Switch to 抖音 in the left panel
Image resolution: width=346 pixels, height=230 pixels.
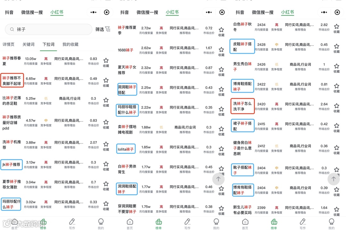click(x=9, y=12)
